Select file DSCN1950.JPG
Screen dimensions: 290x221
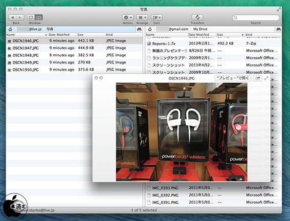coord(74,70)
